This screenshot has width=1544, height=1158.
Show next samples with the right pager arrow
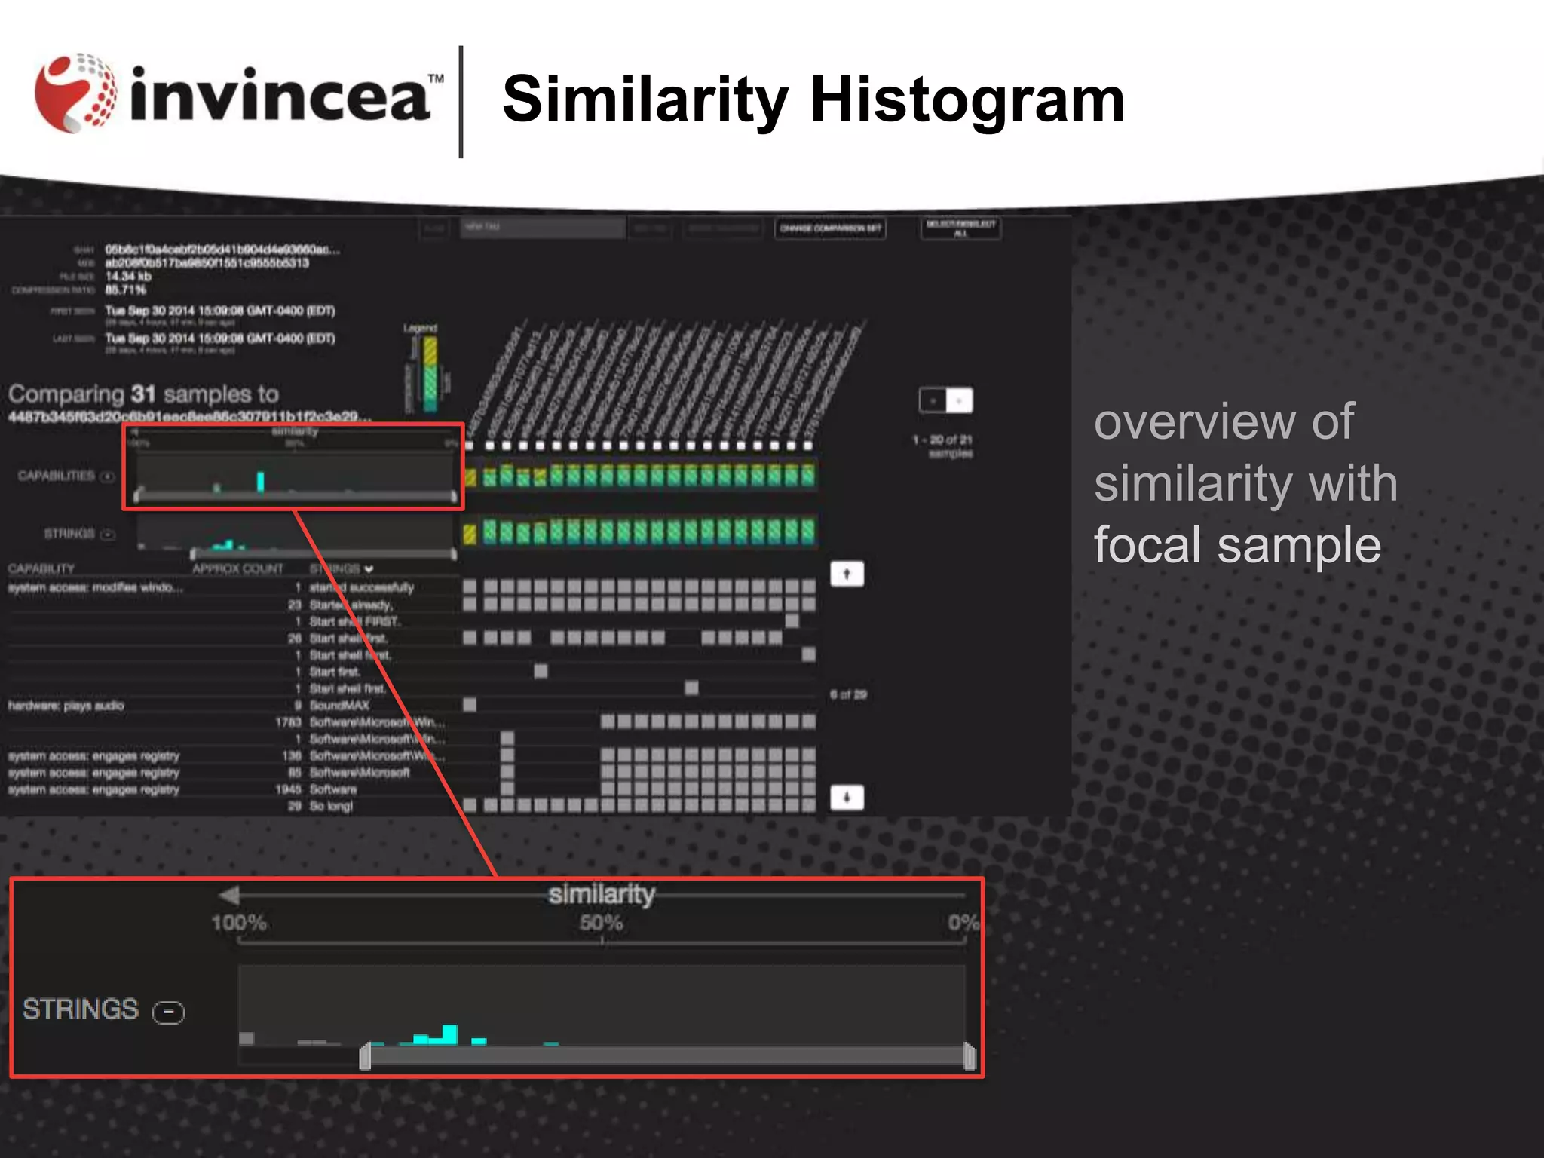click(x=960, y=400)
